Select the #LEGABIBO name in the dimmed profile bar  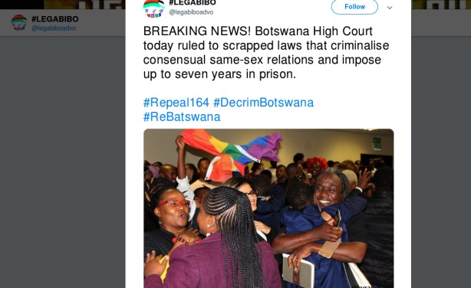[x=55, y=19]
